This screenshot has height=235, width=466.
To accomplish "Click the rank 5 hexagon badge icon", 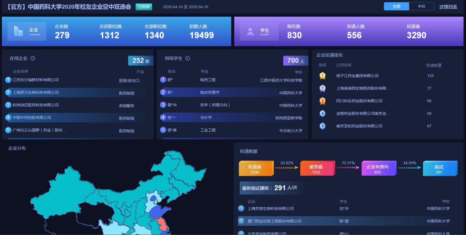I will [x=322, y=126].
